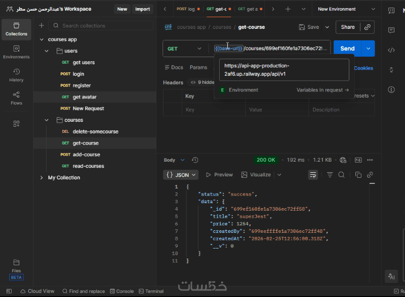Open the AI assistant icon
This screenshot has width=405, height=297.
pyautogui.click(x=391, y=277)
